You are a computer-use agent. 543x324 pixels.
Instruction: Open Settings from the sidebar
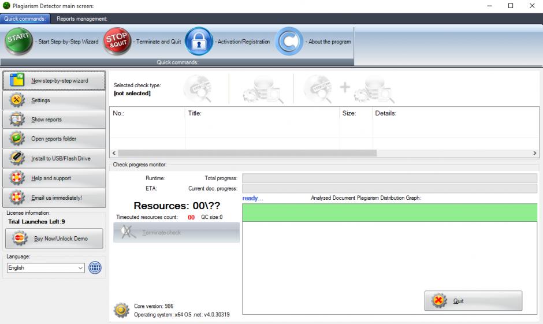(54, 100)
